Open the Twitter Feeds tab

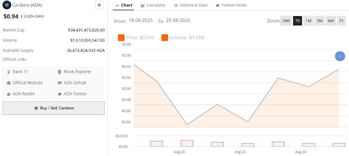pos(231,5)
